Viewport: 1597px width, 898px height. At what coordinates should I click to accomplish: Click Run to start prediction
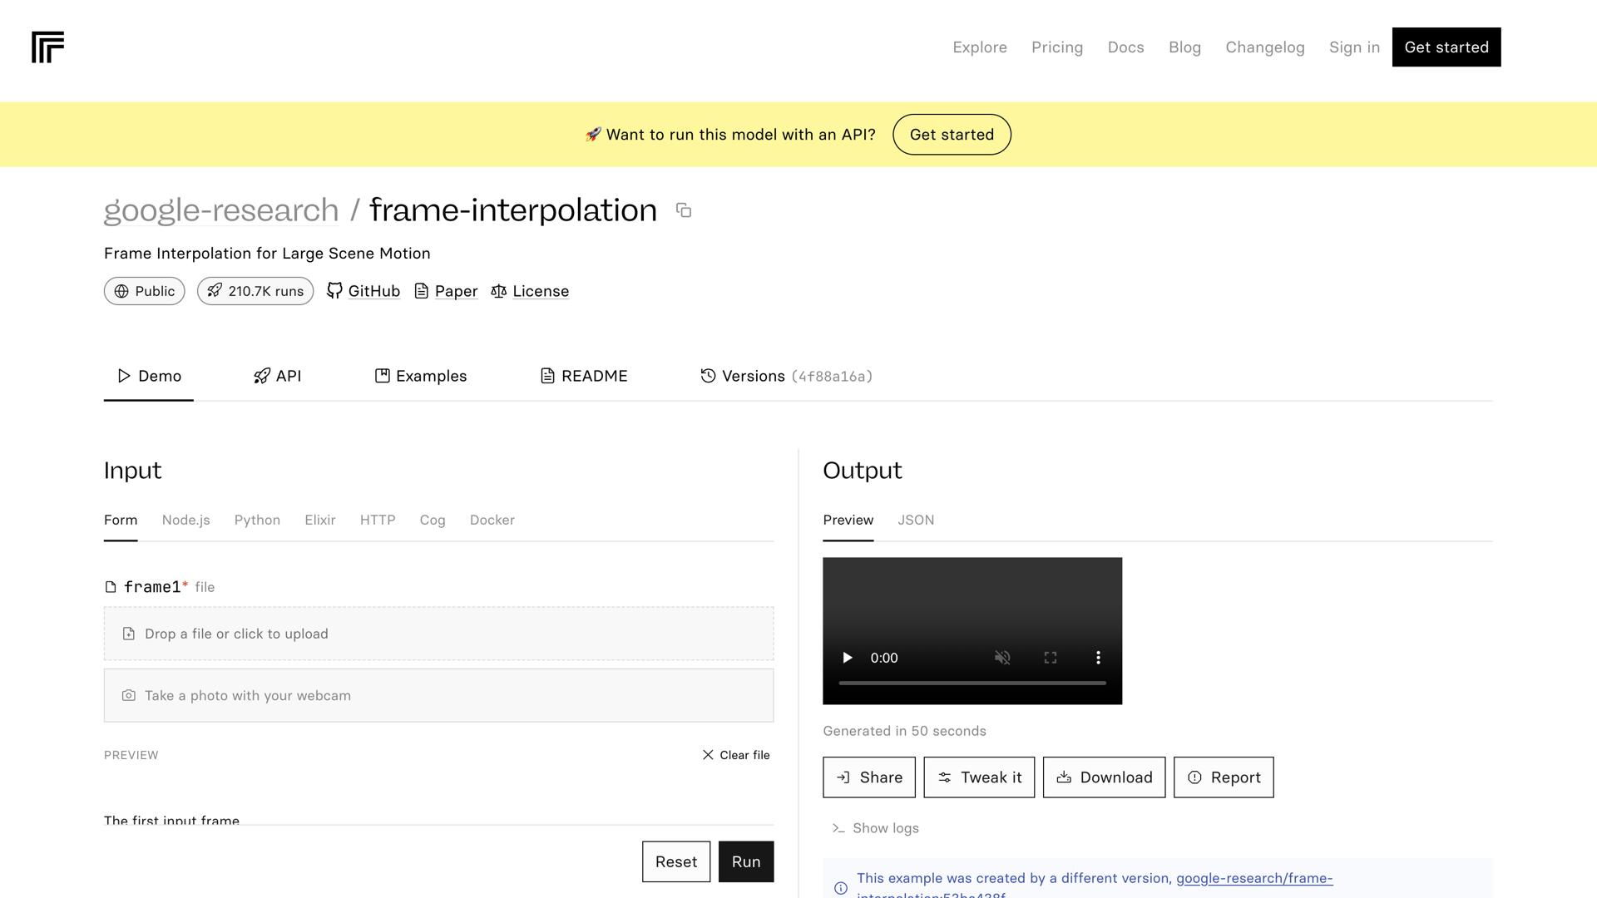(x=745, y=861)
